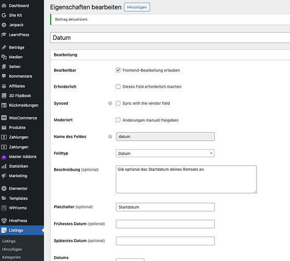Click the WooCommerce icon

tap(4, 118)
